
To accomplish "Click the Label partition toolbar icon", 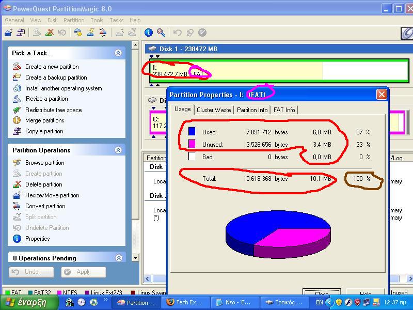I will point(78,33).
